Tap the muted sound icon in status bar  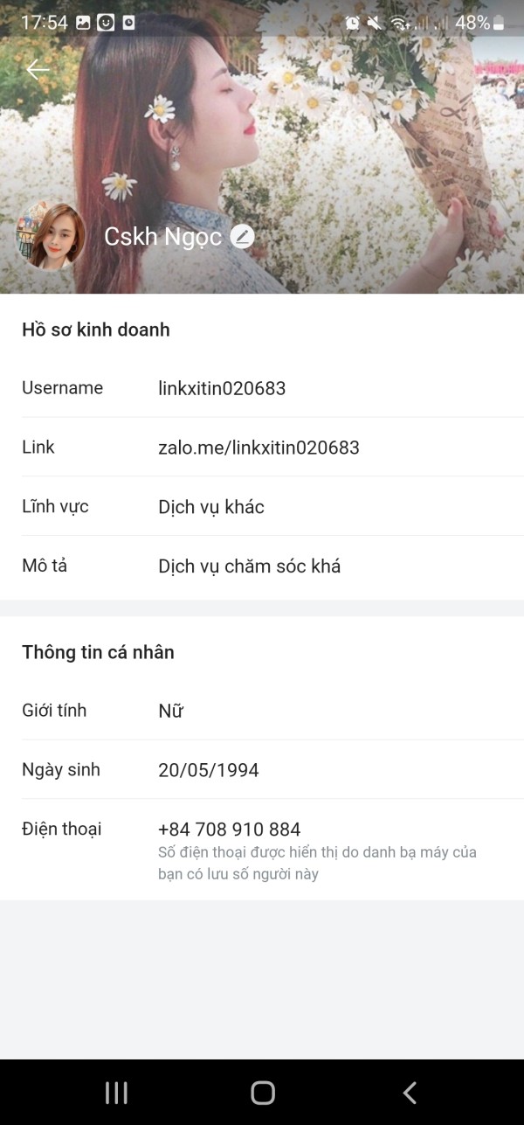point(375,23)
